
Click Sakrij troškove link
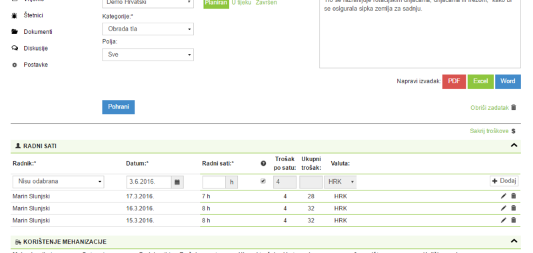[489, 131]
